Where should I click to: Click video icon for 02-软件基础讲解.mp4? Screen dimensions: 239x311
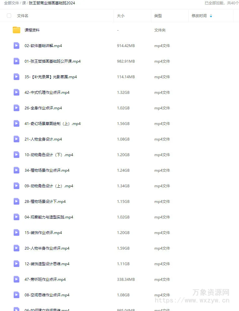16,45
